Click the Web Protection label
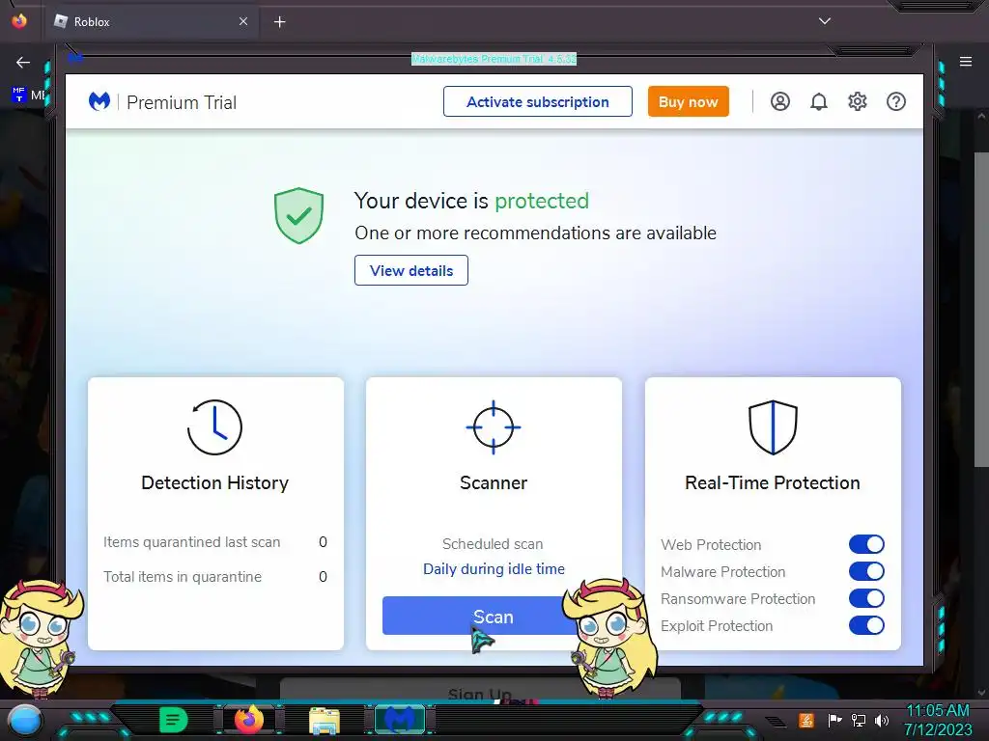This screenshot has width=989, height=741. pyautogui.click(x=711, y=544)
